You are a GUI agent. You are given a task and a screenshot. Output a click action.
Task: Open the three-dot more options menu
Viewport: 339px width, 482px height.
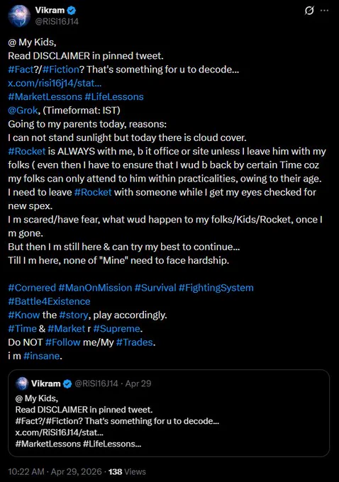click(x=324, y=11)
